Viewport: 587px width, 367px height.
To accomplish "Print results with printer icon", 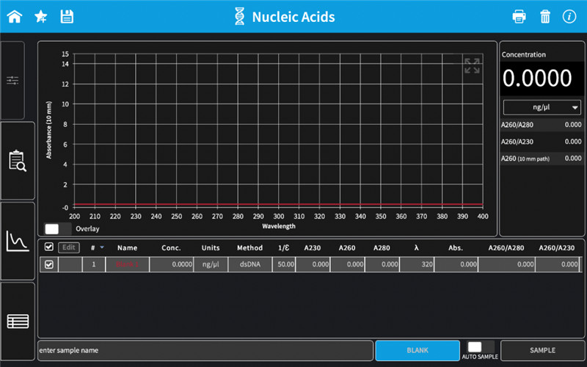I will [519, 16].
